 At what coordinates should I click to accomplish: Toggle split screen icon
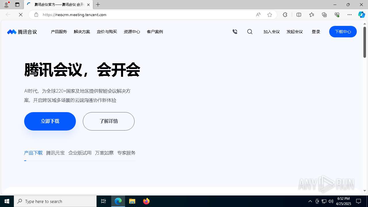(x=299, y=15)
